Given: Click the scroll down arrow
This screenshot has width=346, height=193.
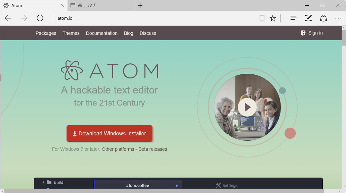Looking at the screenshot, I should coord(344,187).
